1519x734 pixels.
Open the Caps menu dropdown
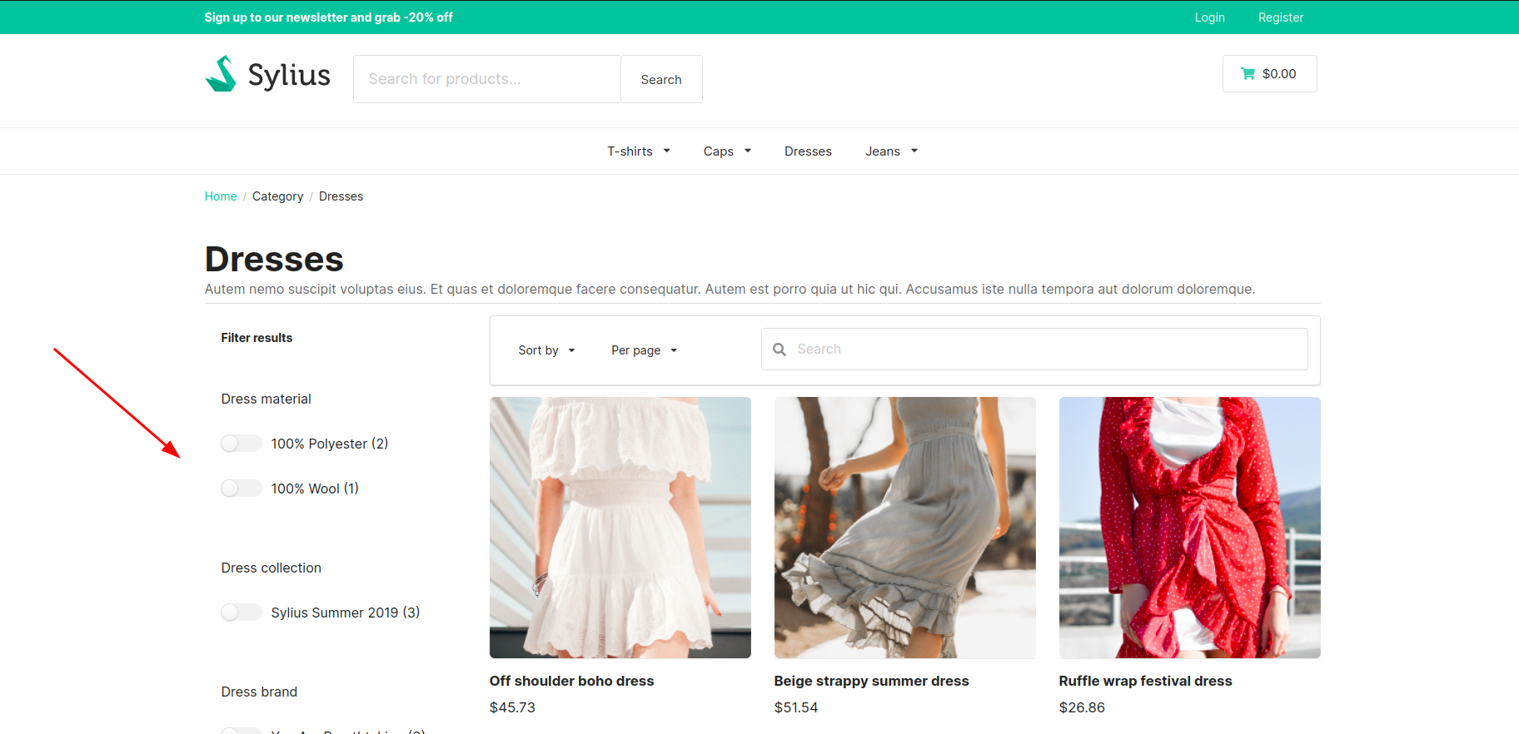tap(726, 151)
